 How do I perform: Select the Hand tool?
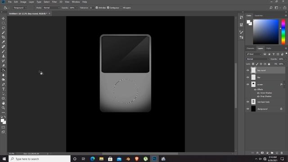3,103
